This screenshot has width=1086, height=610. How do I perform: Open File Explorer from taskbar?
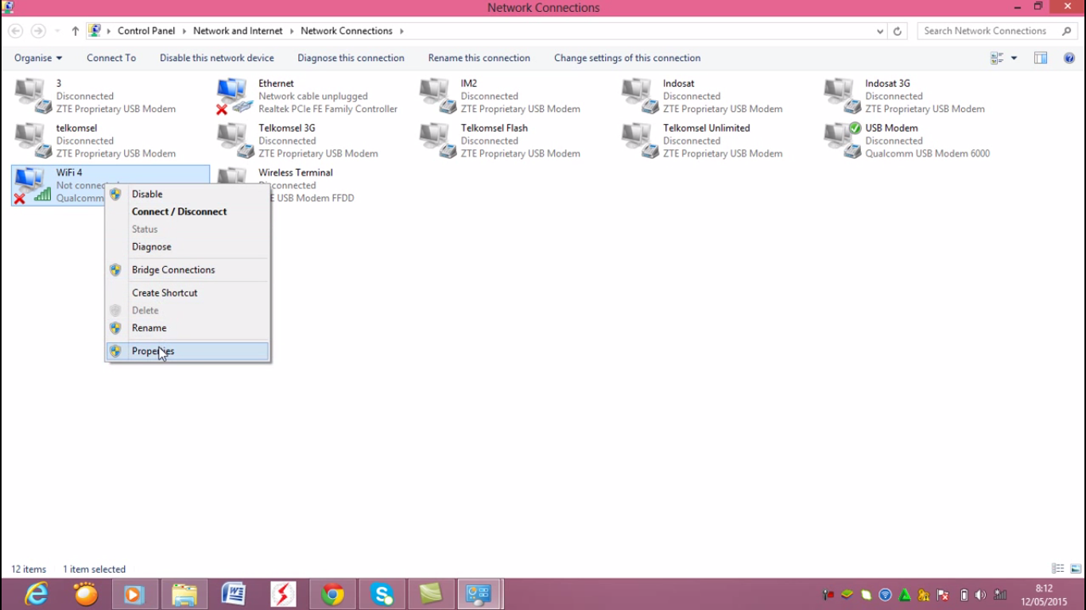pos(184,594)
